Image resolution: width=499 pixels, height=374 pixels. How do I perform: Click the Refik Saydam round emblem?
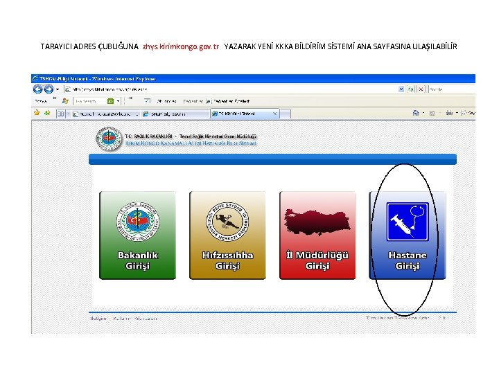click(x=227, y=222)
